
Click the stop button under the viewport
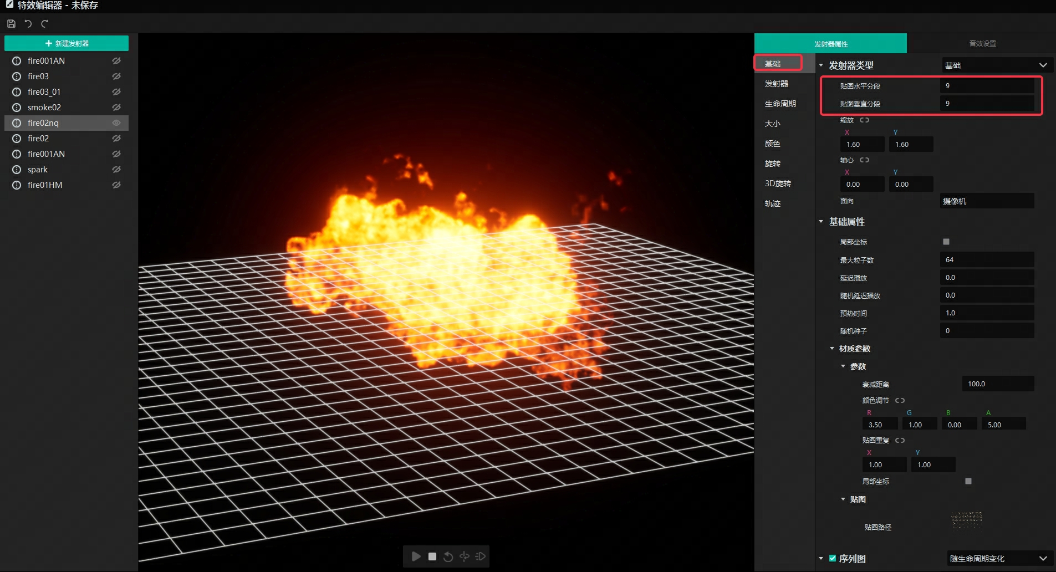[432, 556]
